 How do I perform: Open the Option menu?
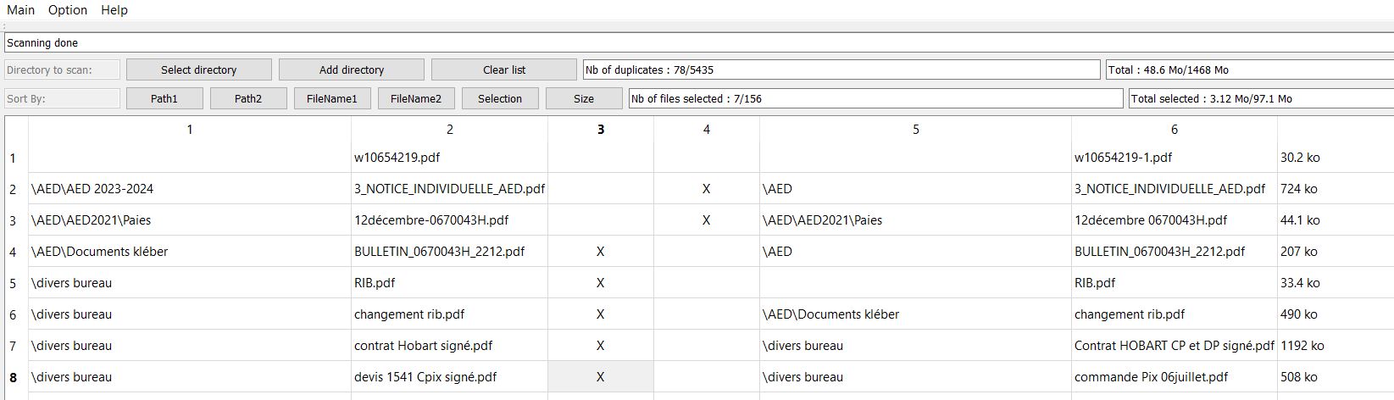[68, 10]
